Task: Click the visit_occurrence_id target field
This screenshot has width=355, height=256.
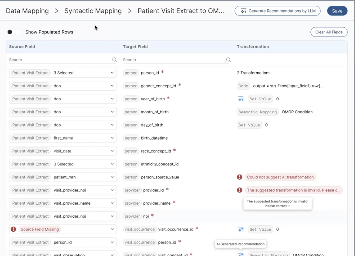Action: point(161,229)
